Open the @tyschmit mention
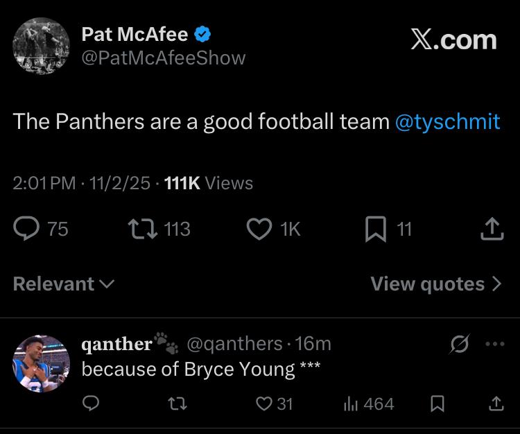520x434 pixels. (447, 122)
